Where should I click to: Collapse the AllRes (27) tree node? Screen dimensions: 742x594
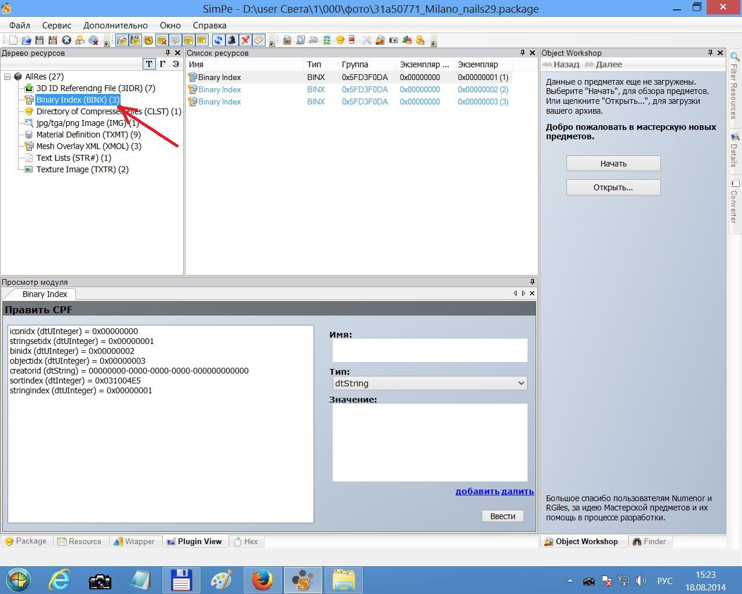pyautogui.click(x=7, y=77)
